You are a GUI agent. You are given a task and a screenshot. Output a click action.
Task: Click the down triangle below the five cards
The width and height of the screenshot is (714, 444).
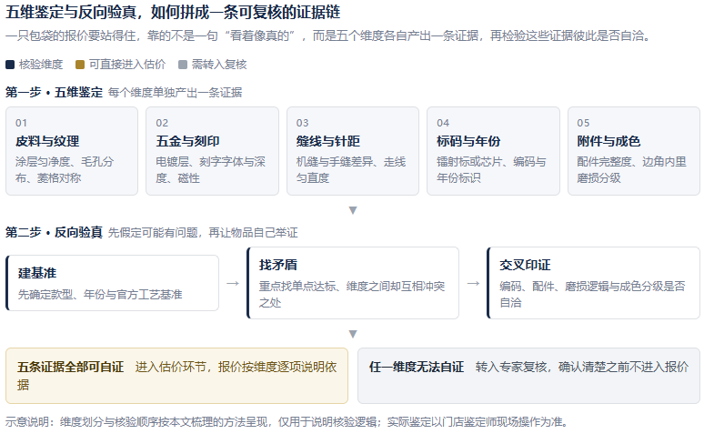coord(353,210)
